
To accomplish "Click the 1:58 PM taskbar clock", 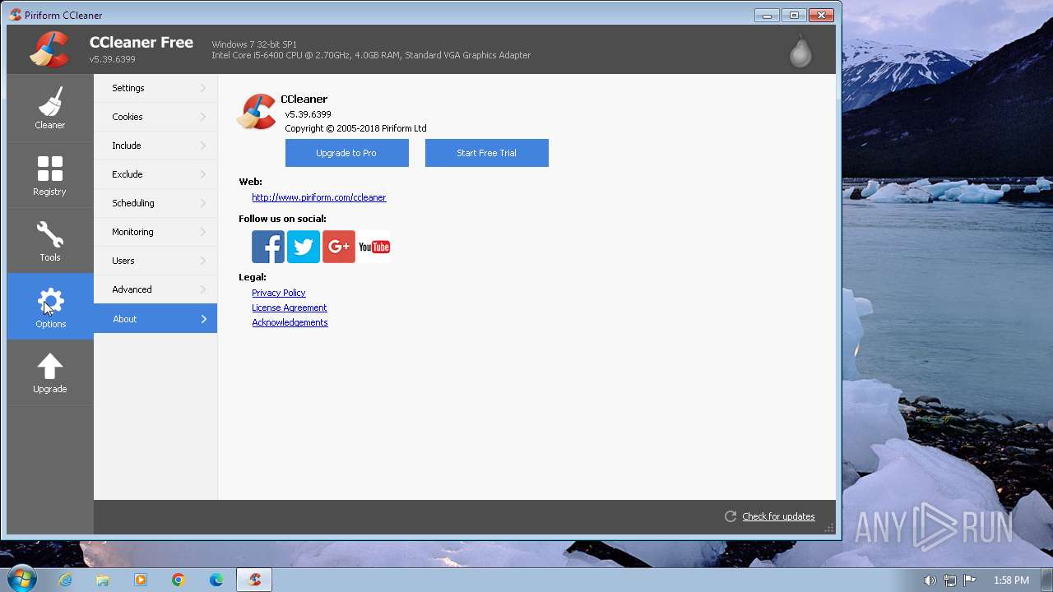I will (x=1011, y=580).
